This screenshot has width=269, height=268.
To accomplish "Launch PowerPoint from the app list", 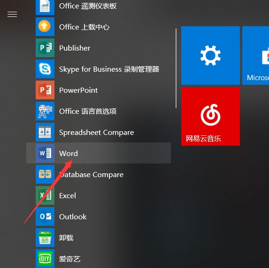I will (x=78, y=90).
